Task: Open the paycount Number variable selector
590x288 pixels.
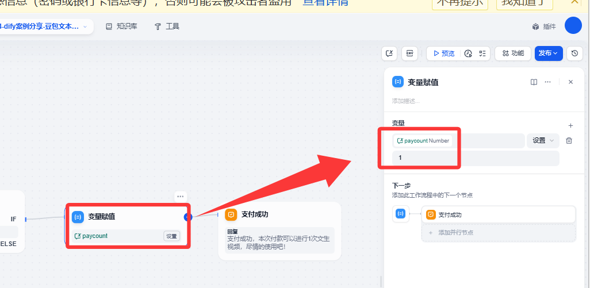Action: [x=458, y=141]
